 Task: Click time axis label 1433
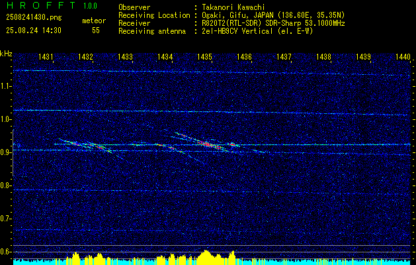pos(125,56)
